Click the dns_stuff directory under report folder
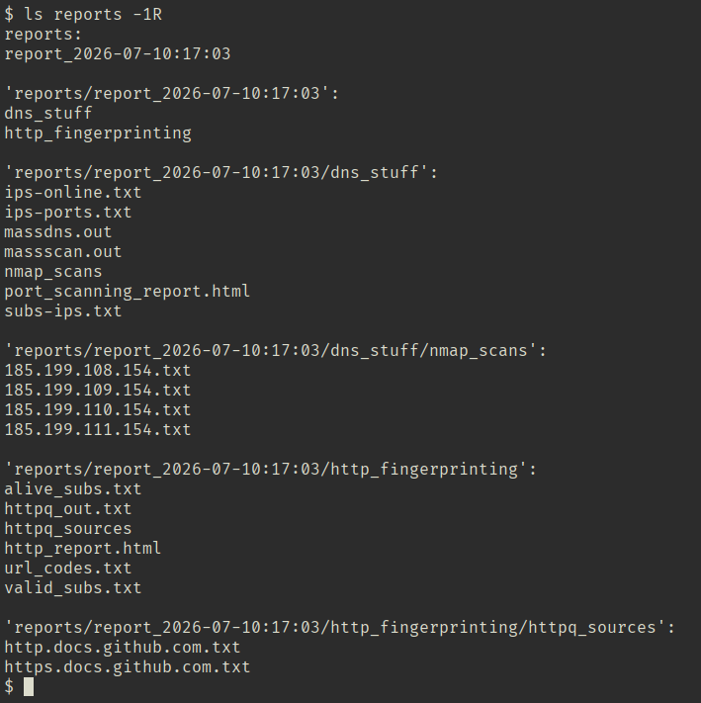The image size is (701, 703). coord(48,114)
